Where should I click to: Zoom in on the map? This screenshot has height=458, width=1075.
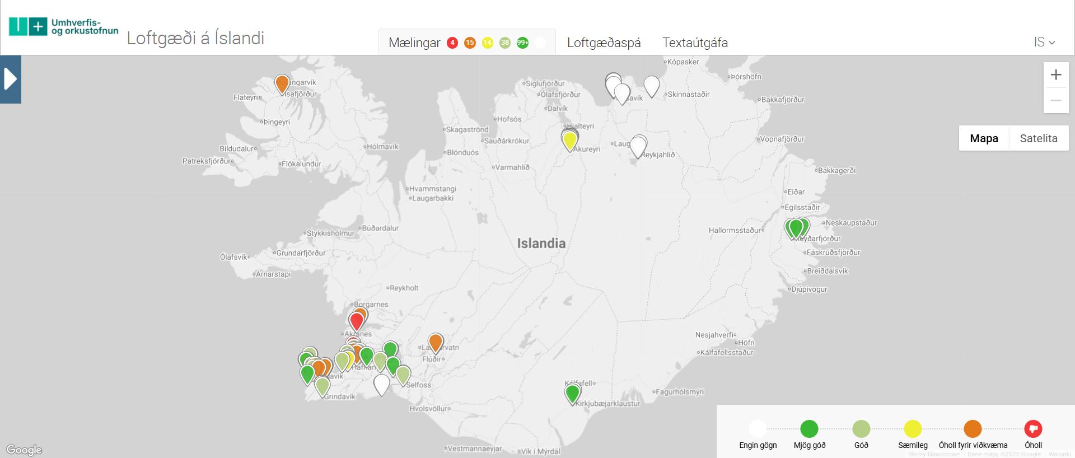tap(1056, 75)
